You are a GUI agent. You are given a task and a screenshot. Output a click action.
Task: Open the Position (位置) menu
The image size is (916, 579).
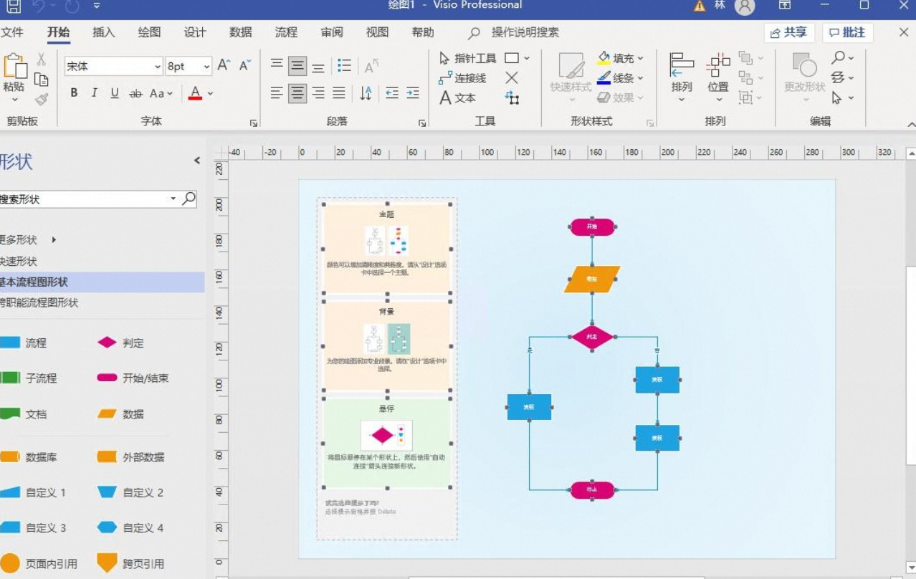(717, 77)
